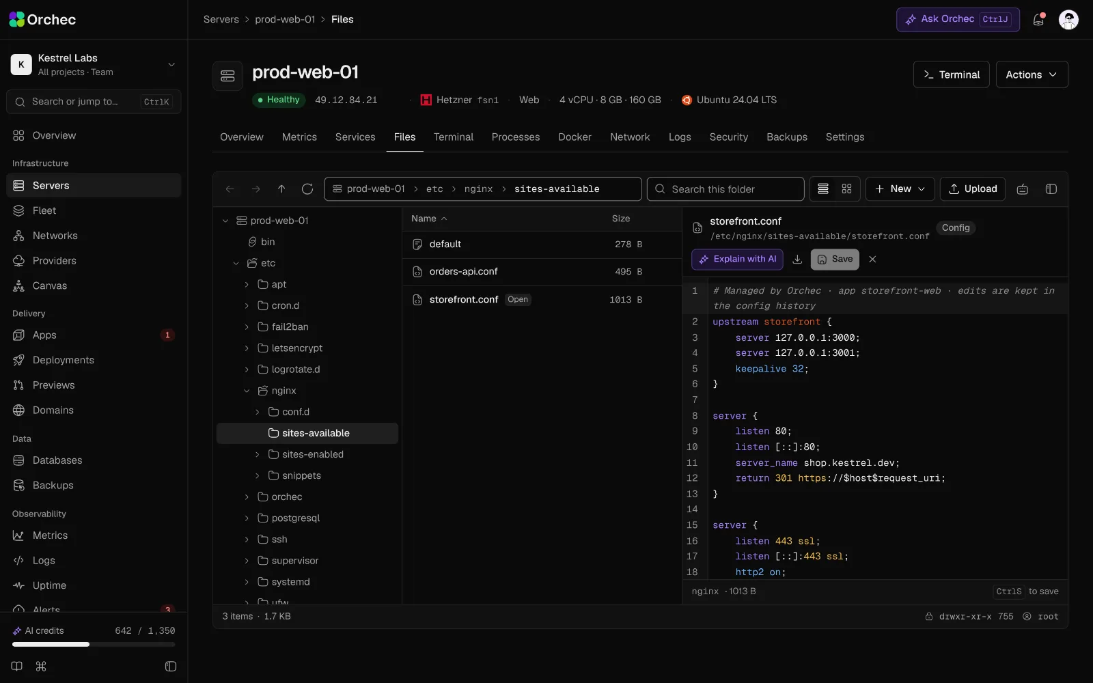Open Databases in sidebar
This screenshot has height=683, width=1093.
click(x=94, y=460)
